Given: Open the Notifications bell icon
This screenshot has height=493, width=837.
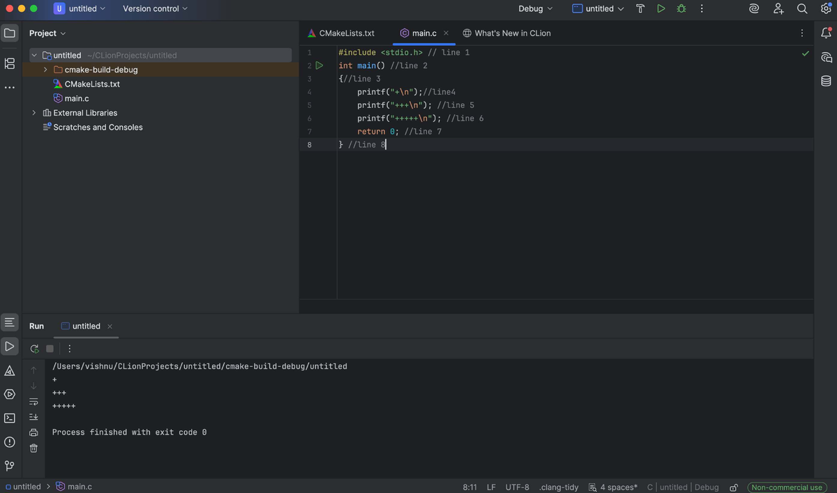Looking at the screenshot, I should 826,33.
